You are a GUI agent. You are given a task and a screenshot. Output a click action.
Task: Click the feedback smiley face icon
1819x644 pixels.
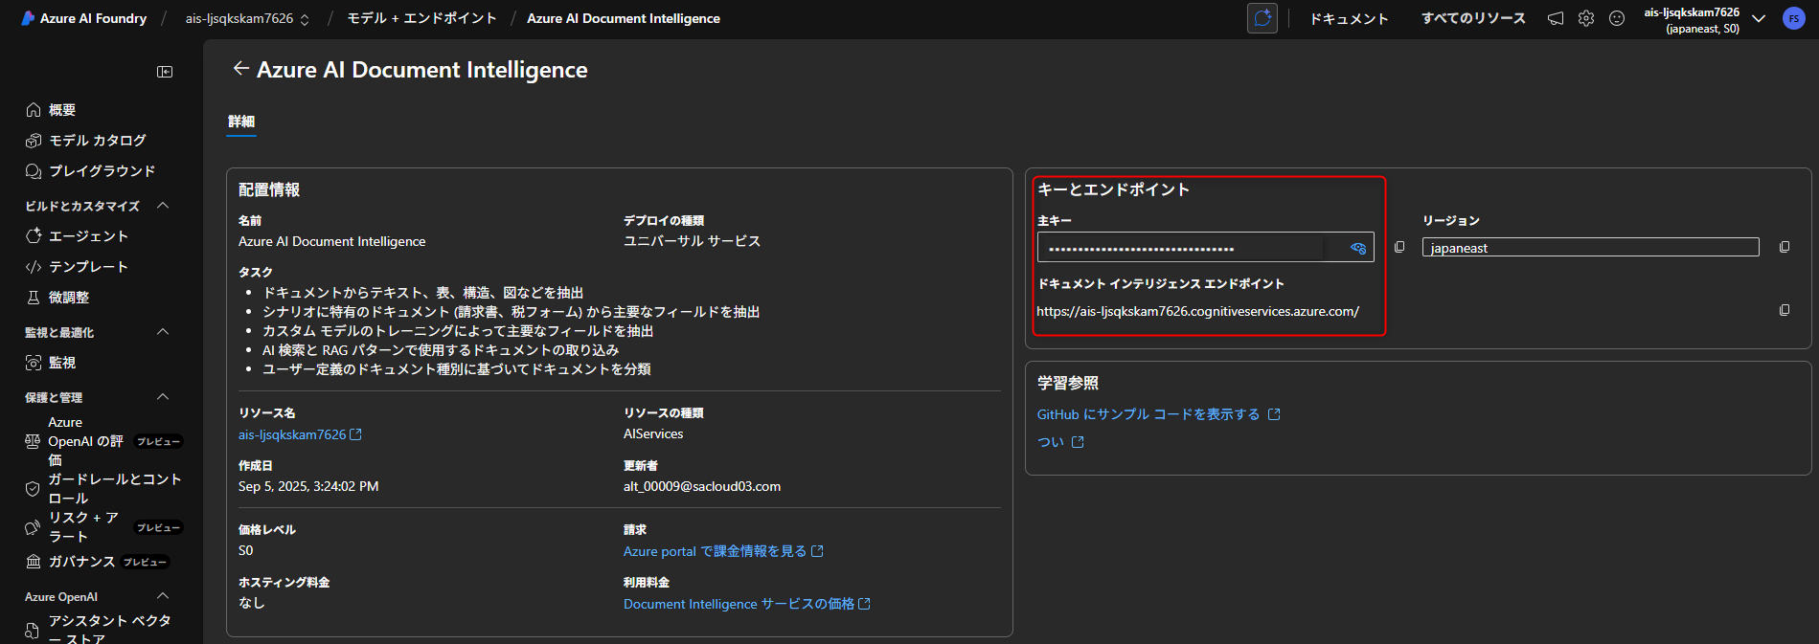click(x=1617, y=18)
